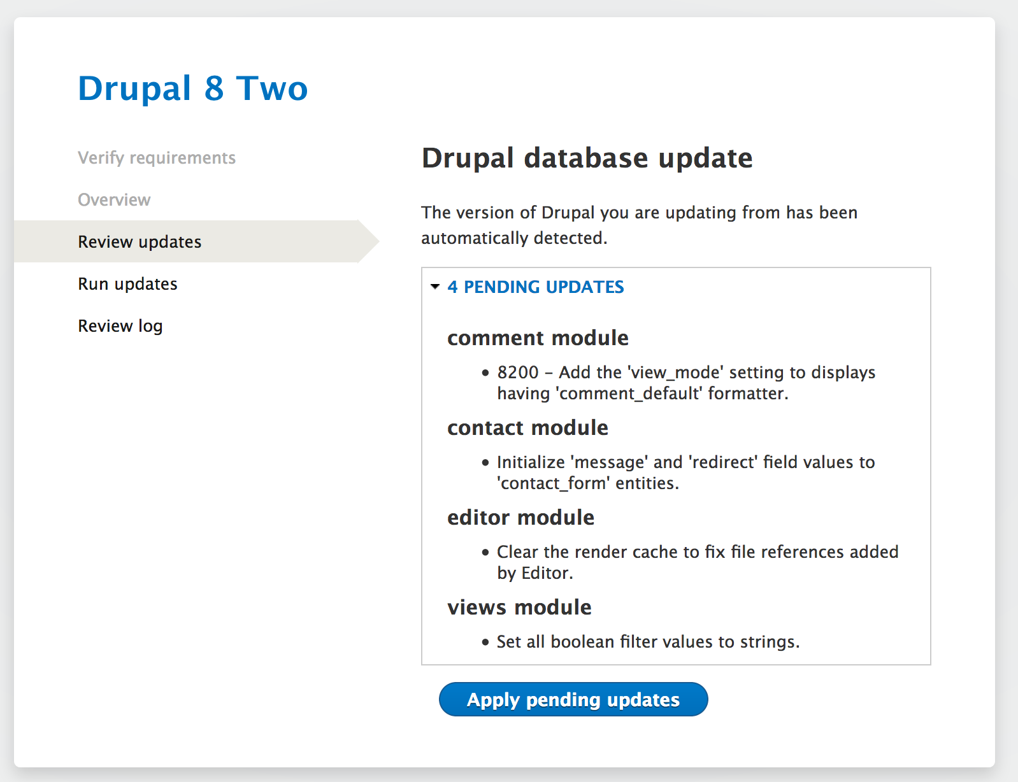
Task: Click the editor module heading
Action: click(520, 517)
